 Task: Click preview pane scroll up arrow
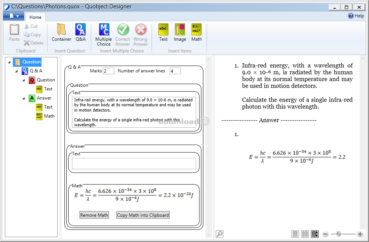363,59
